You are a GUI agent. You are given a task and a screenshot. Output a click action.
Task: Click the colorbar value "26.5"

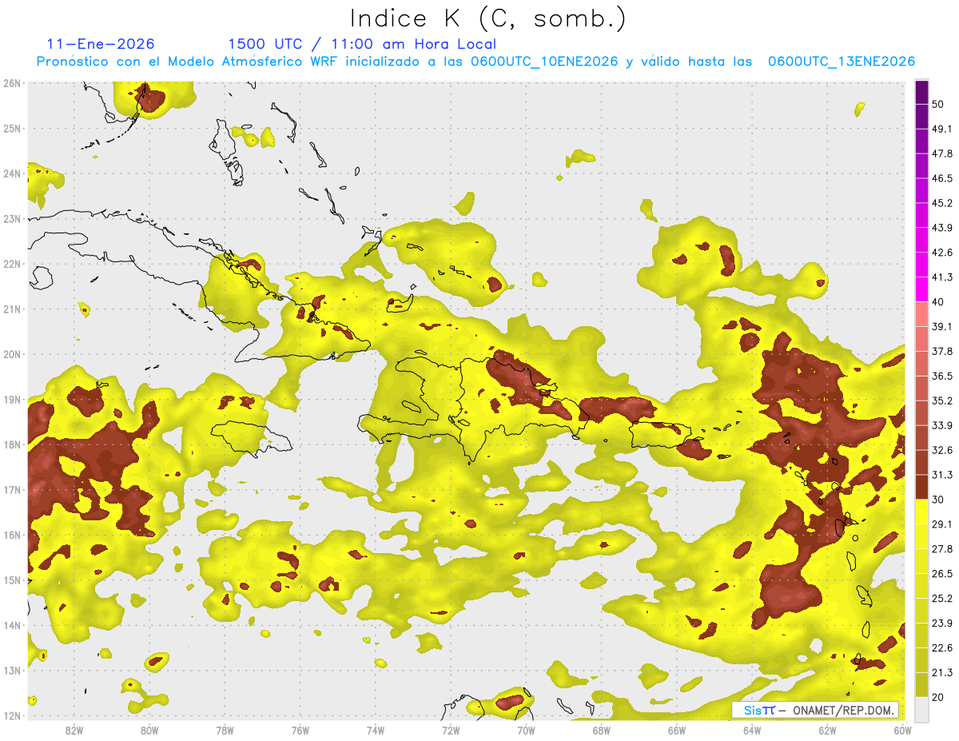941,573
